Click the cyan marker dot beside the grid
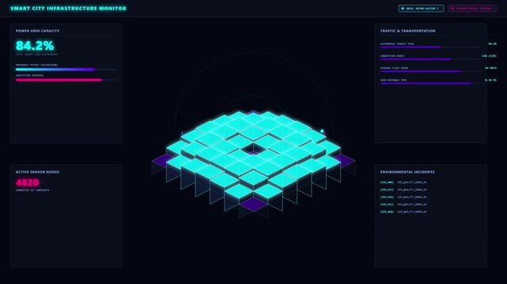Screen dimensions: 507x284 pos(322,131)
